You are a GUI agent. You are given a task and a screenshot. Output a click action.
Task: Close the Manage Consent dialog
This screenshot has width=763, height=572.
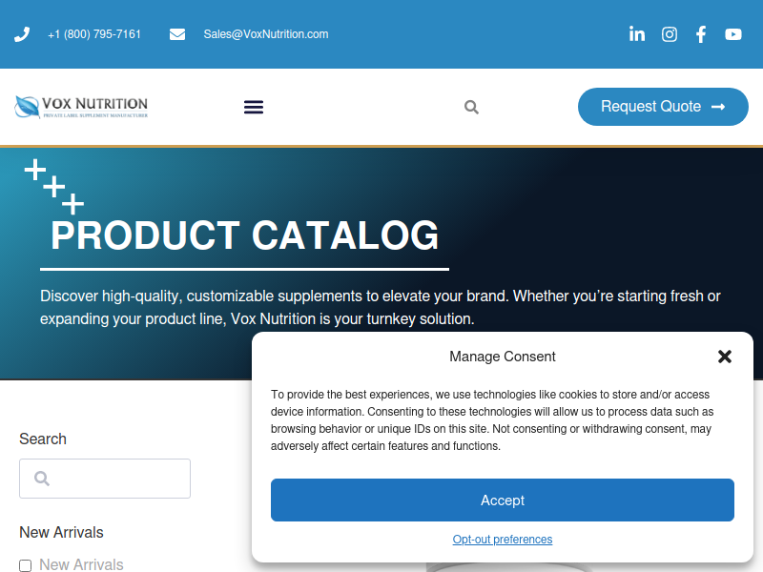tap(725, 357)
